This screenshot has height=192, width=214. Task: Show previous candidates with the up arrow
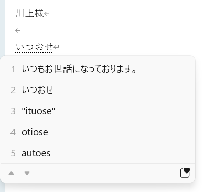point(12,173)
